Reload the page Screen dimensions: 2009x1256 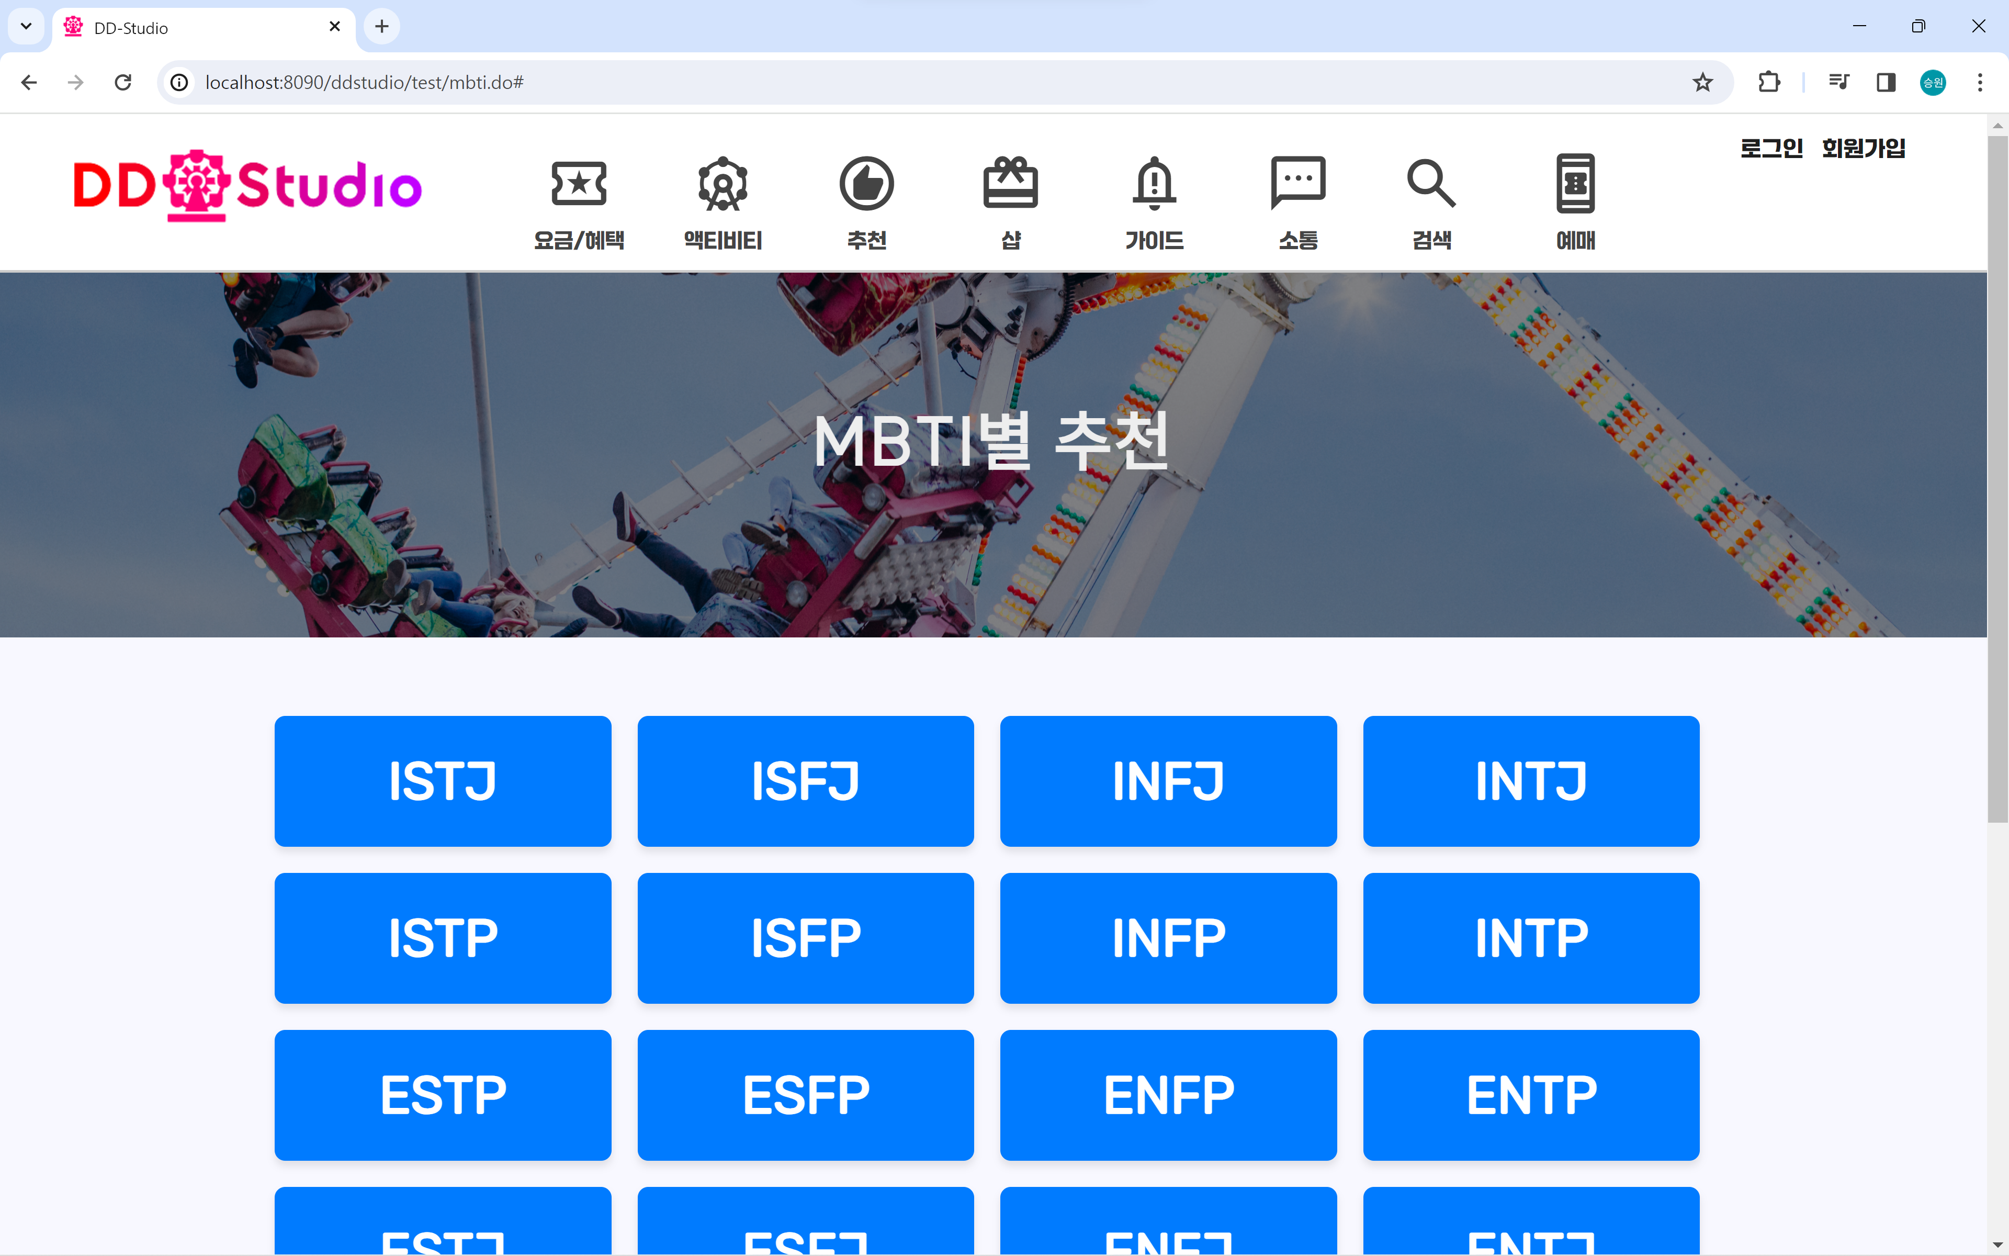point(123,82)
